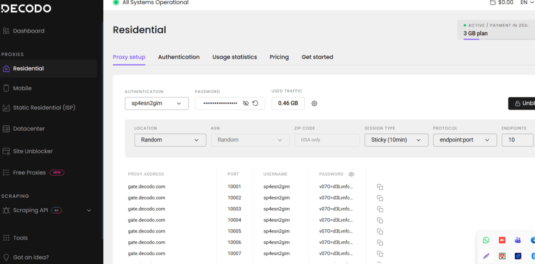Copy proxy row with port 10003

click(380, 209)
